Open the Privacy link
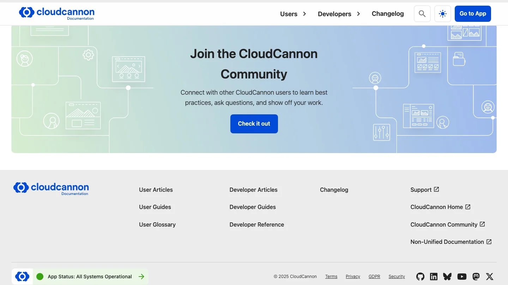This screenshot has height=285, width=508. click(x=353, y=277)
